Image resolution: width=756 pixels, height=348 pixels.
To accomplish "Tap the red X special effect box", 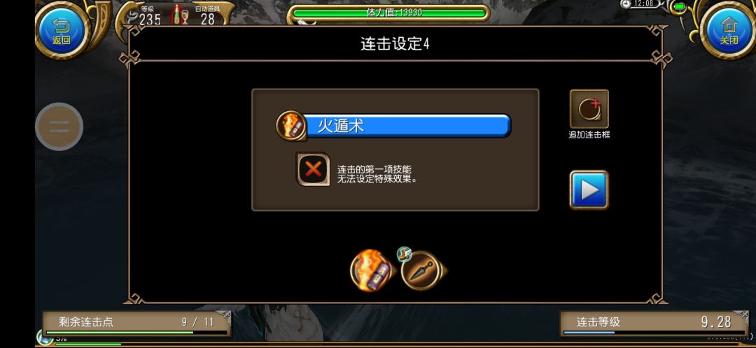I will [x=313, y=169].
